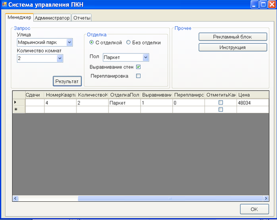Minimize the Система управления ПКН window
277x220 pixels.
(254, 4)
